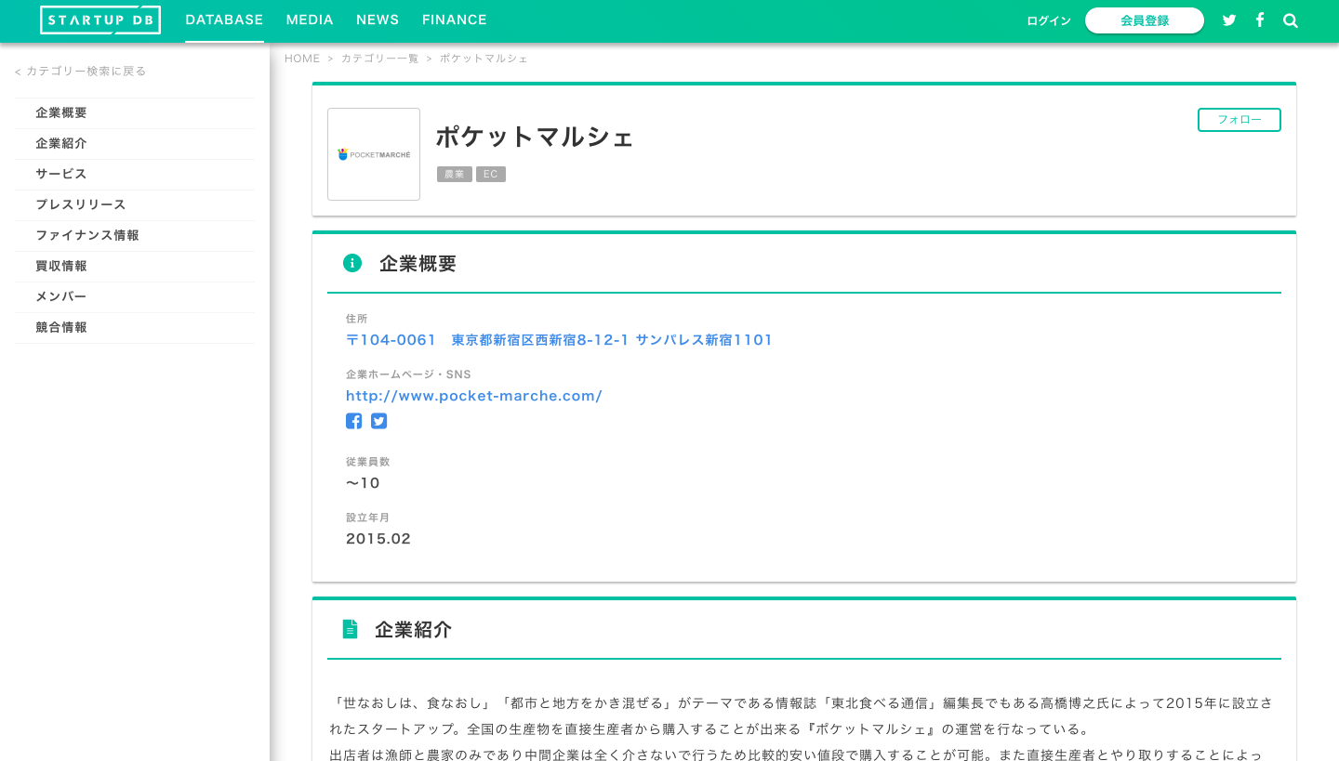The image size is (1339, 761).
Task: Open the NEWS tab
Action: click(x=378, y=20)
